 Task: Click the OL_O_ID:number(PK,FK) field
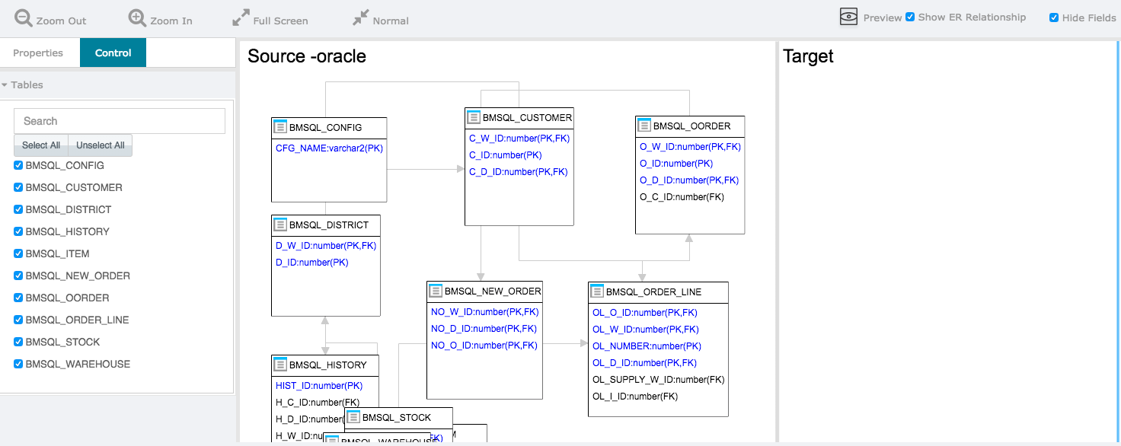645,313
